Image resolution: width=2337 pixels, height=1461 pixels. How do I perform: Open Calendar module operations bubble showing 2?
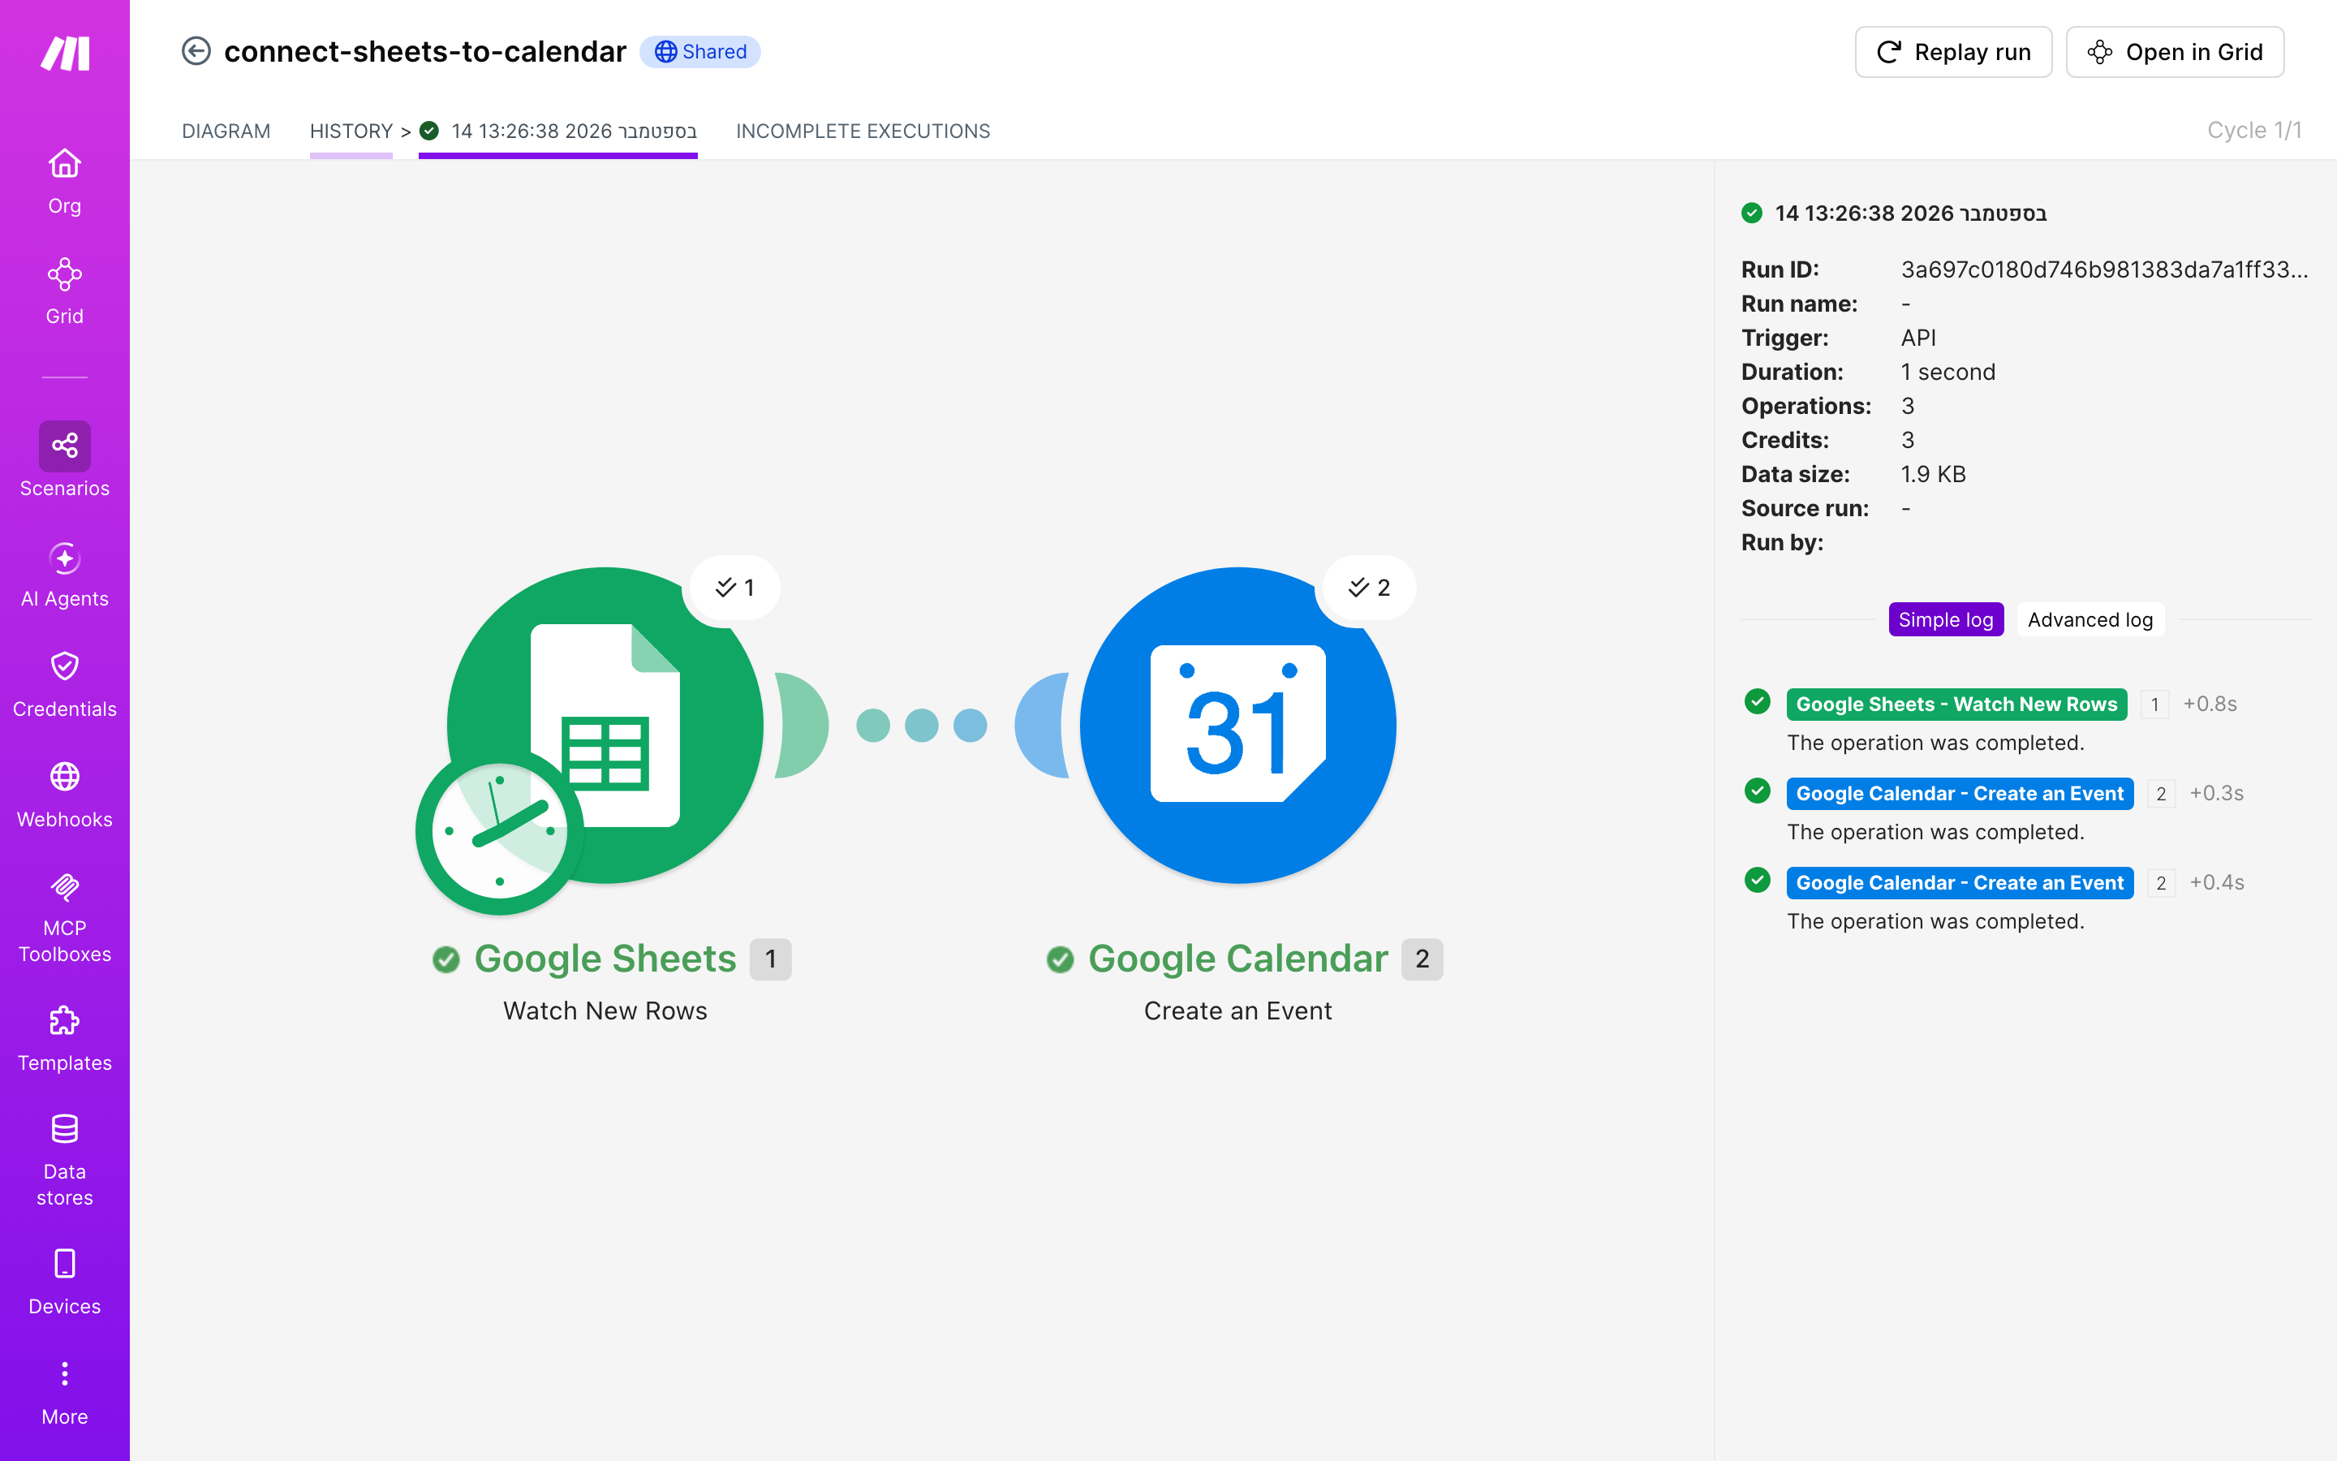click(1368, 588)
